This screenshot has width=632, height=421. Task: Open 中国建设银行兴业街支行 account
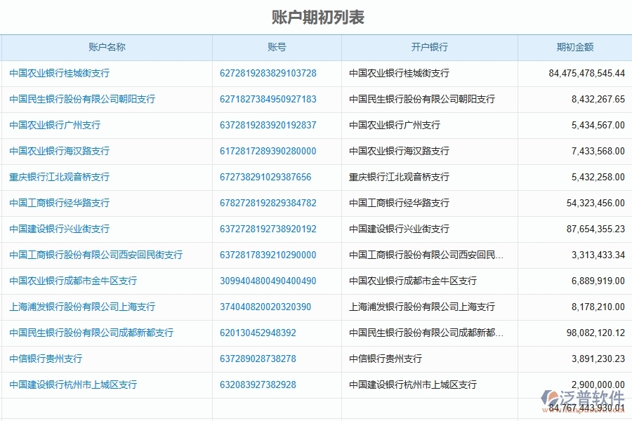58,229
